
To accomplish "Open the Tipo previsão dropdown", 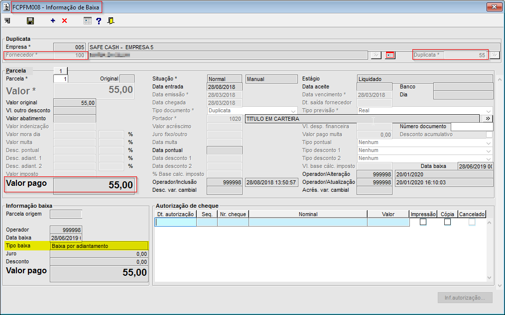I will coord(489,111).
